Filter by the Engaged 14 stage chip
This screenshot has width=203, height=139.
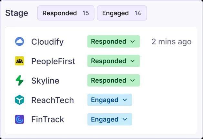click(122, 13)
